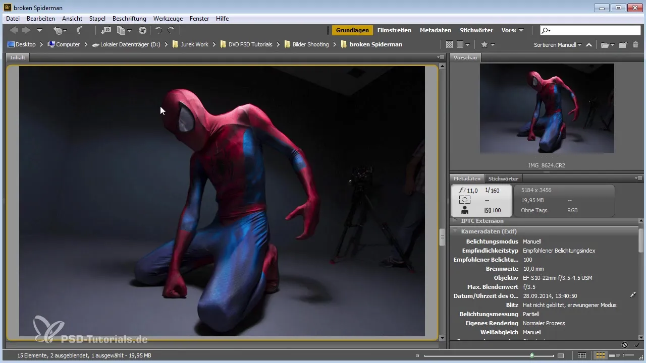Open the Sortieren Manuell sort dropdown
The height and width of the screenshot is (363, 646).
(x=557, y=44)
